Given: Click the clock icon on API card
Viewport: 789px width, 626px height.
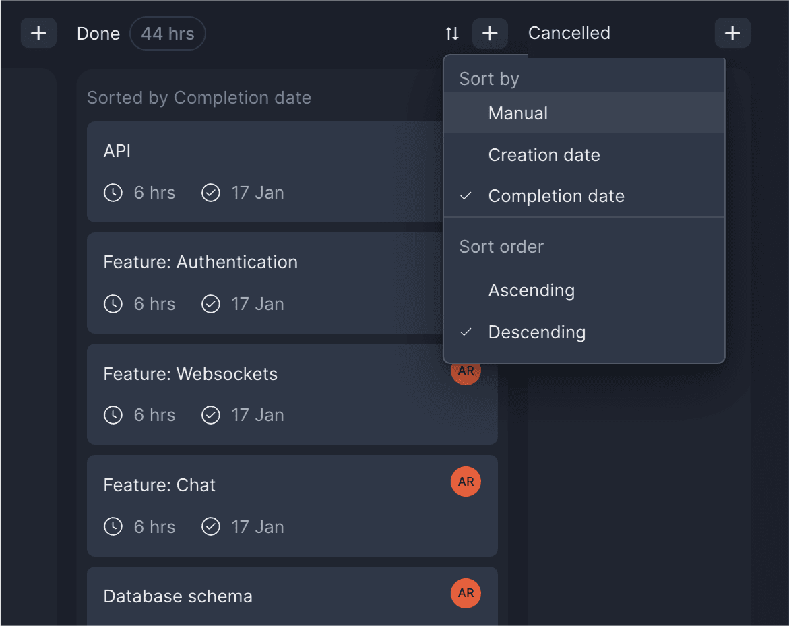Looking at the screenshot, I should 113,193.
